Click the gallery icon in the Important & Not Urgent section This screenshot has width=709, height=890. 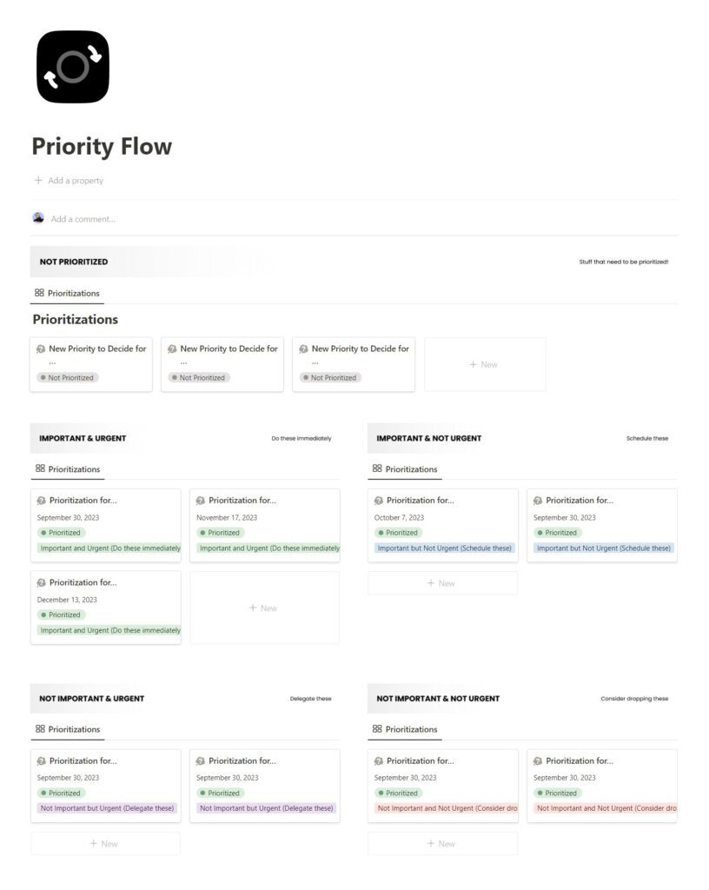375,468
